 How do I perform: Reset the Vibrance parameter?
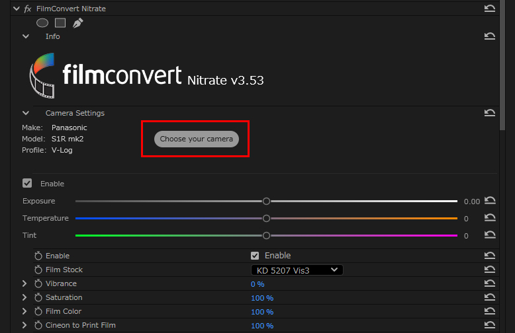click(x=489, y=283)
